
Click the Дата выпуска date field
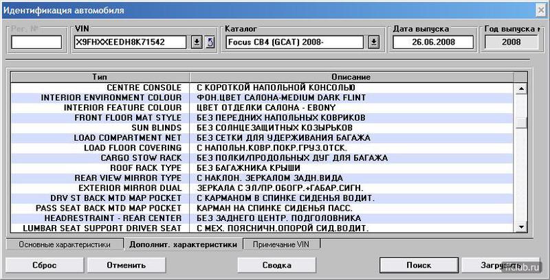point(433,43)
